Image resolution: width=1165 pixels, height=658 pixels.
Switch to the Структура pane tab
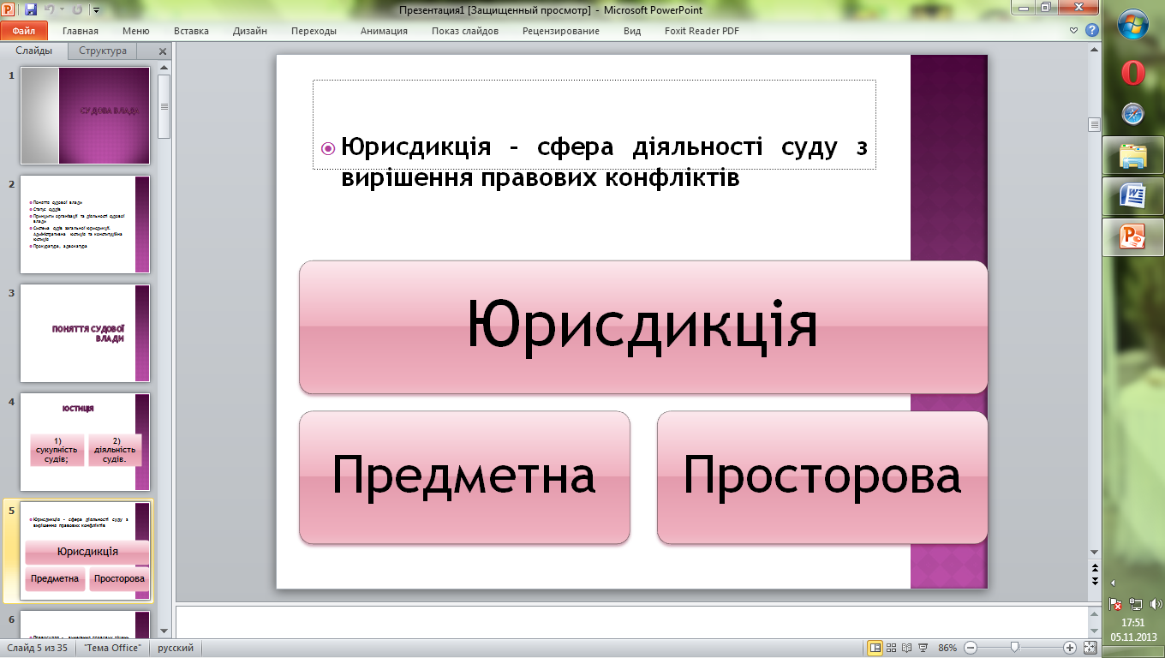pos(103,51)
